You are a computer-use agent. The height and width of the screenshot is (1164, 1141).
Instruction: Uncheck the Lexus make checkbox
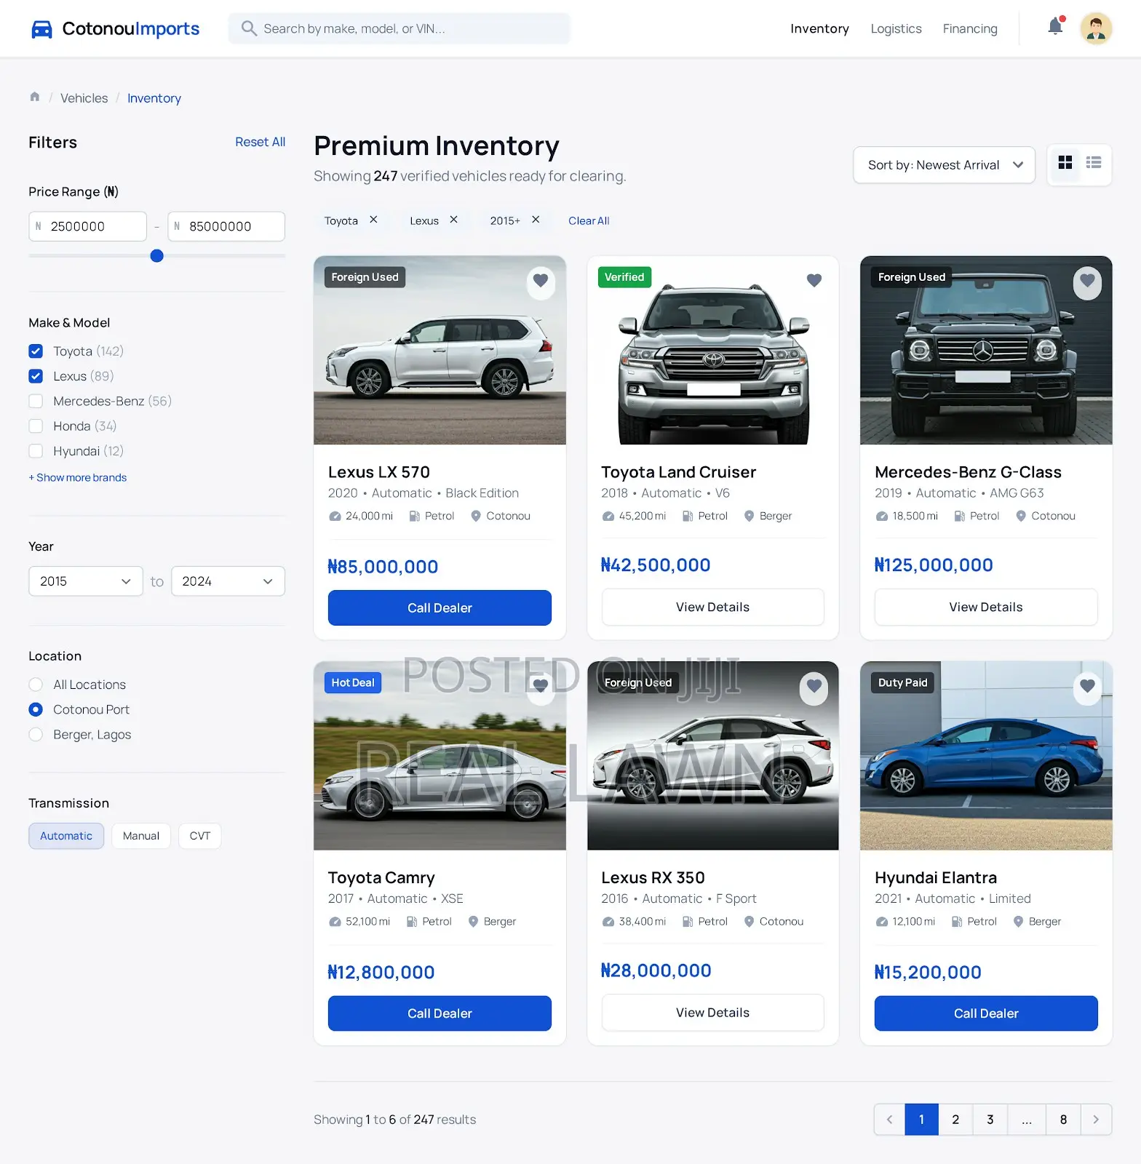coord(36,376)
